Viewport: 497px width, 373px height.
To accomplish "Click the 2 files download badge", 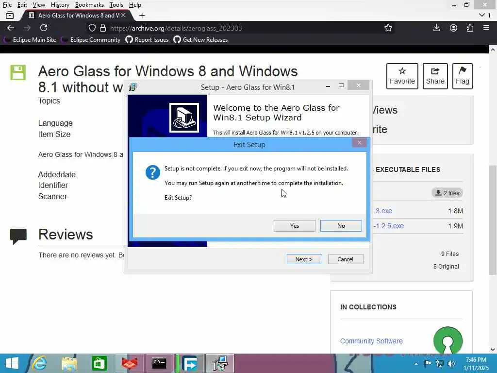I will coord(447,193).
